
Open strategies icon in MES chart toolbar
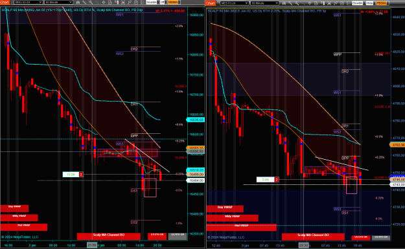click(x=329, y=3)
